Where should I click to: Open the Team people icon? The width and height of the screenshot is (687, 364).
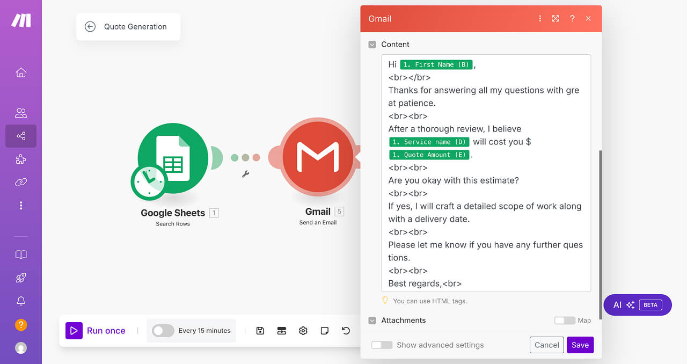pyautogui.click(x=21, y=113)
